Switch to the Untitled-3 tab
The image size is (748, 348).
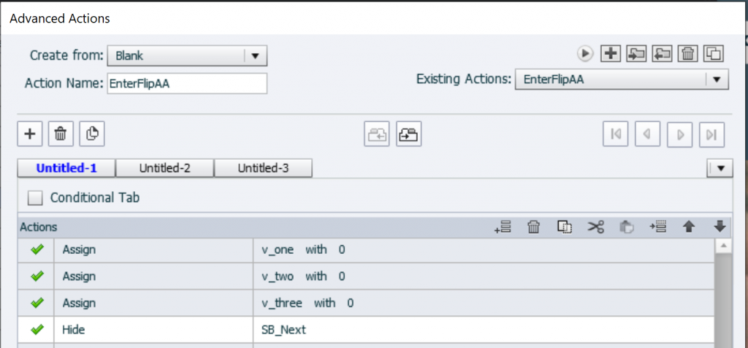[263, 168]
